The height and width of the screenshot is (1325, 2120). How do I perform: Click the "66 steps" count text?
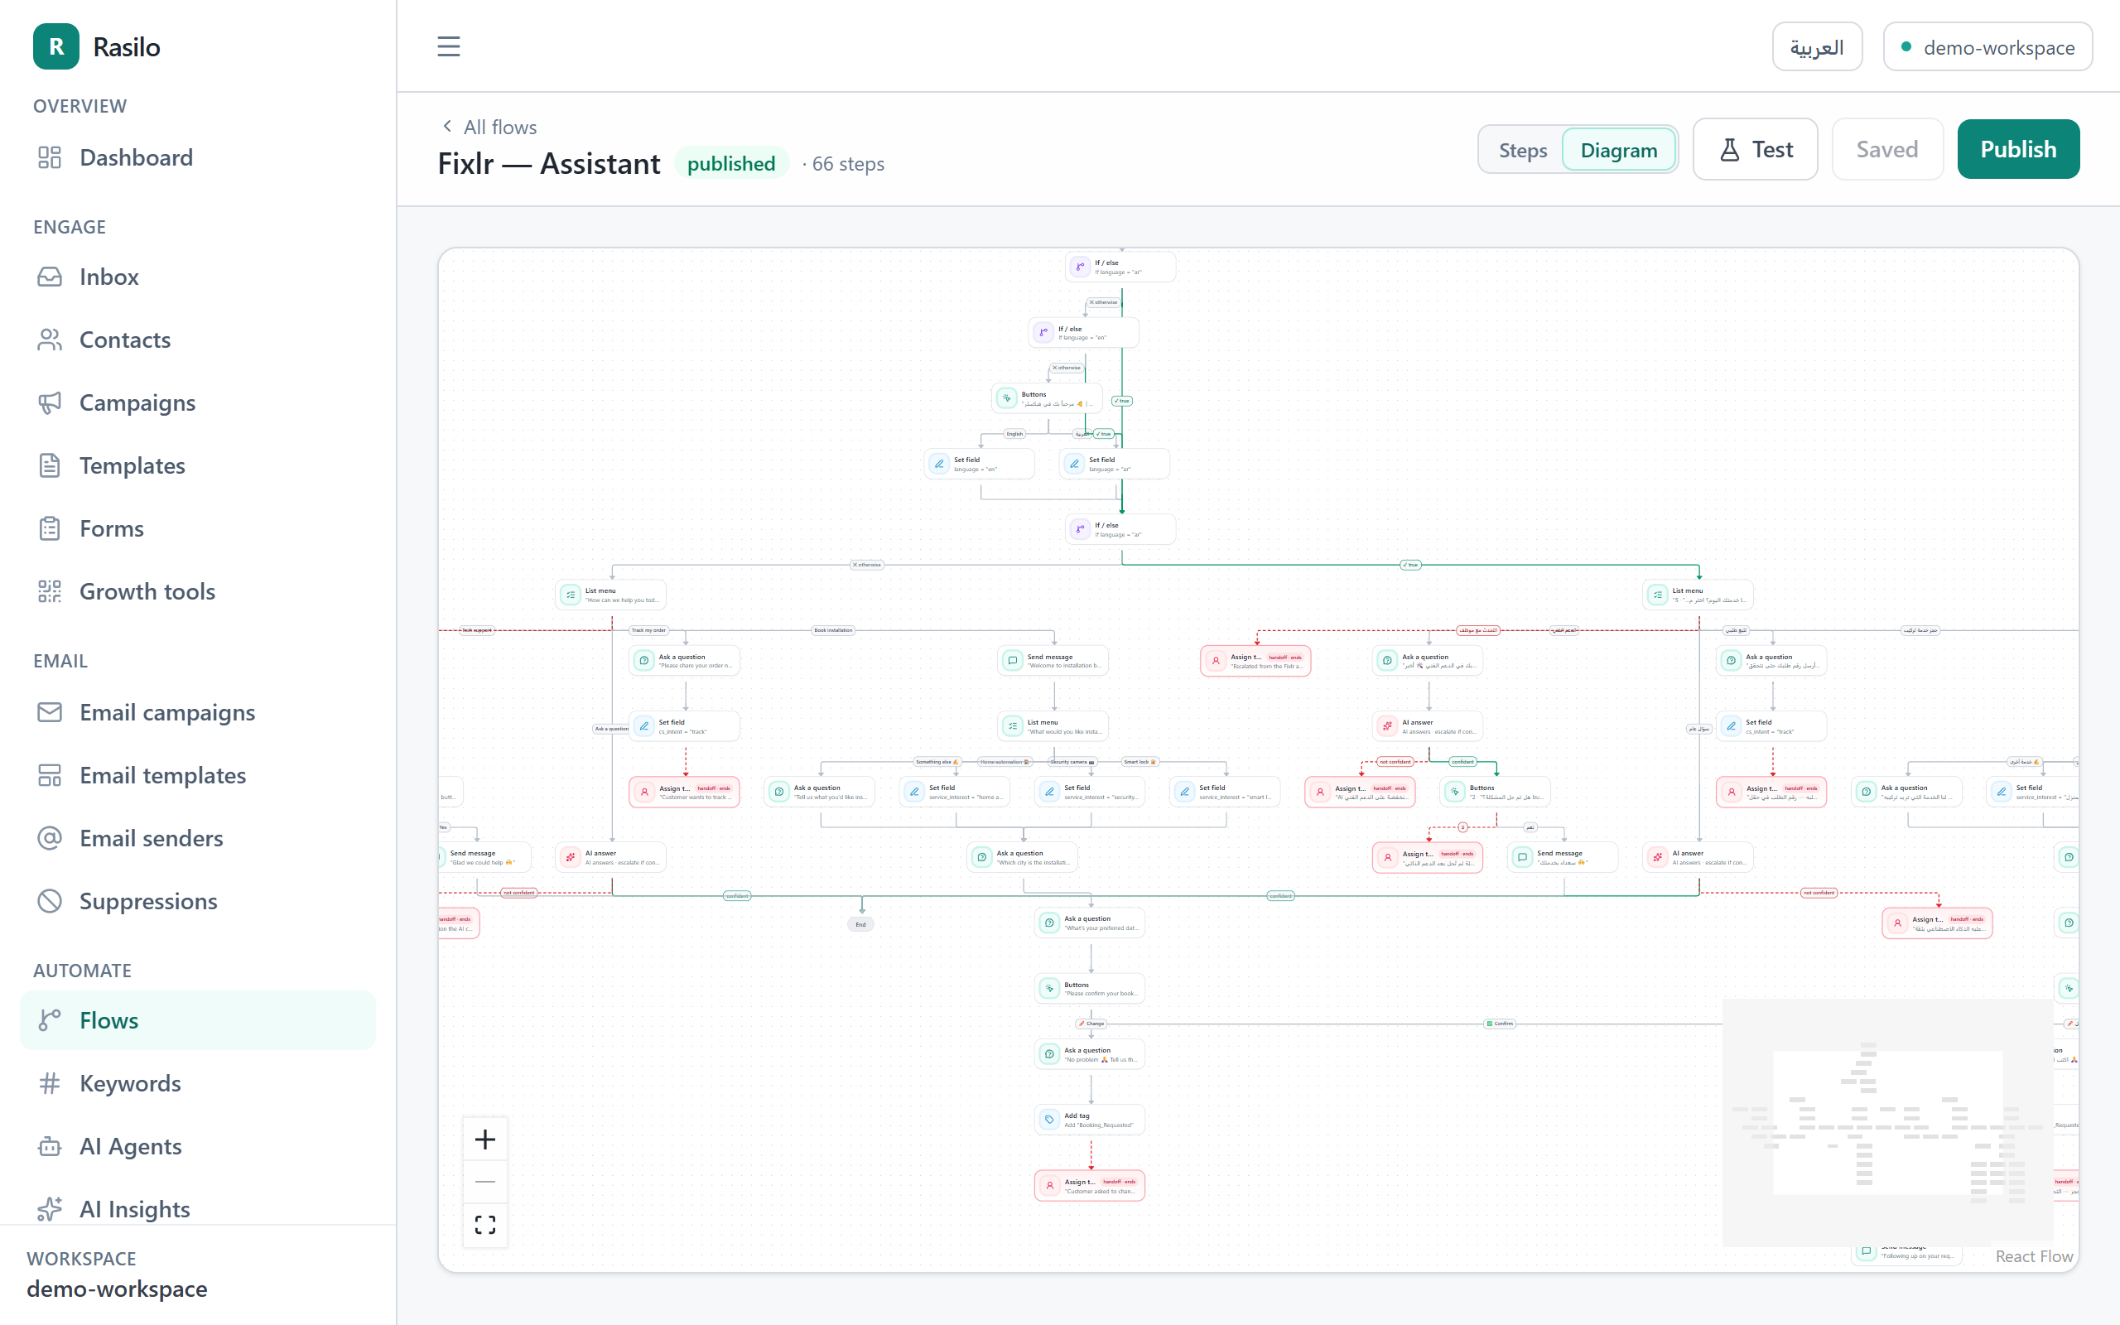click(848, 164)
